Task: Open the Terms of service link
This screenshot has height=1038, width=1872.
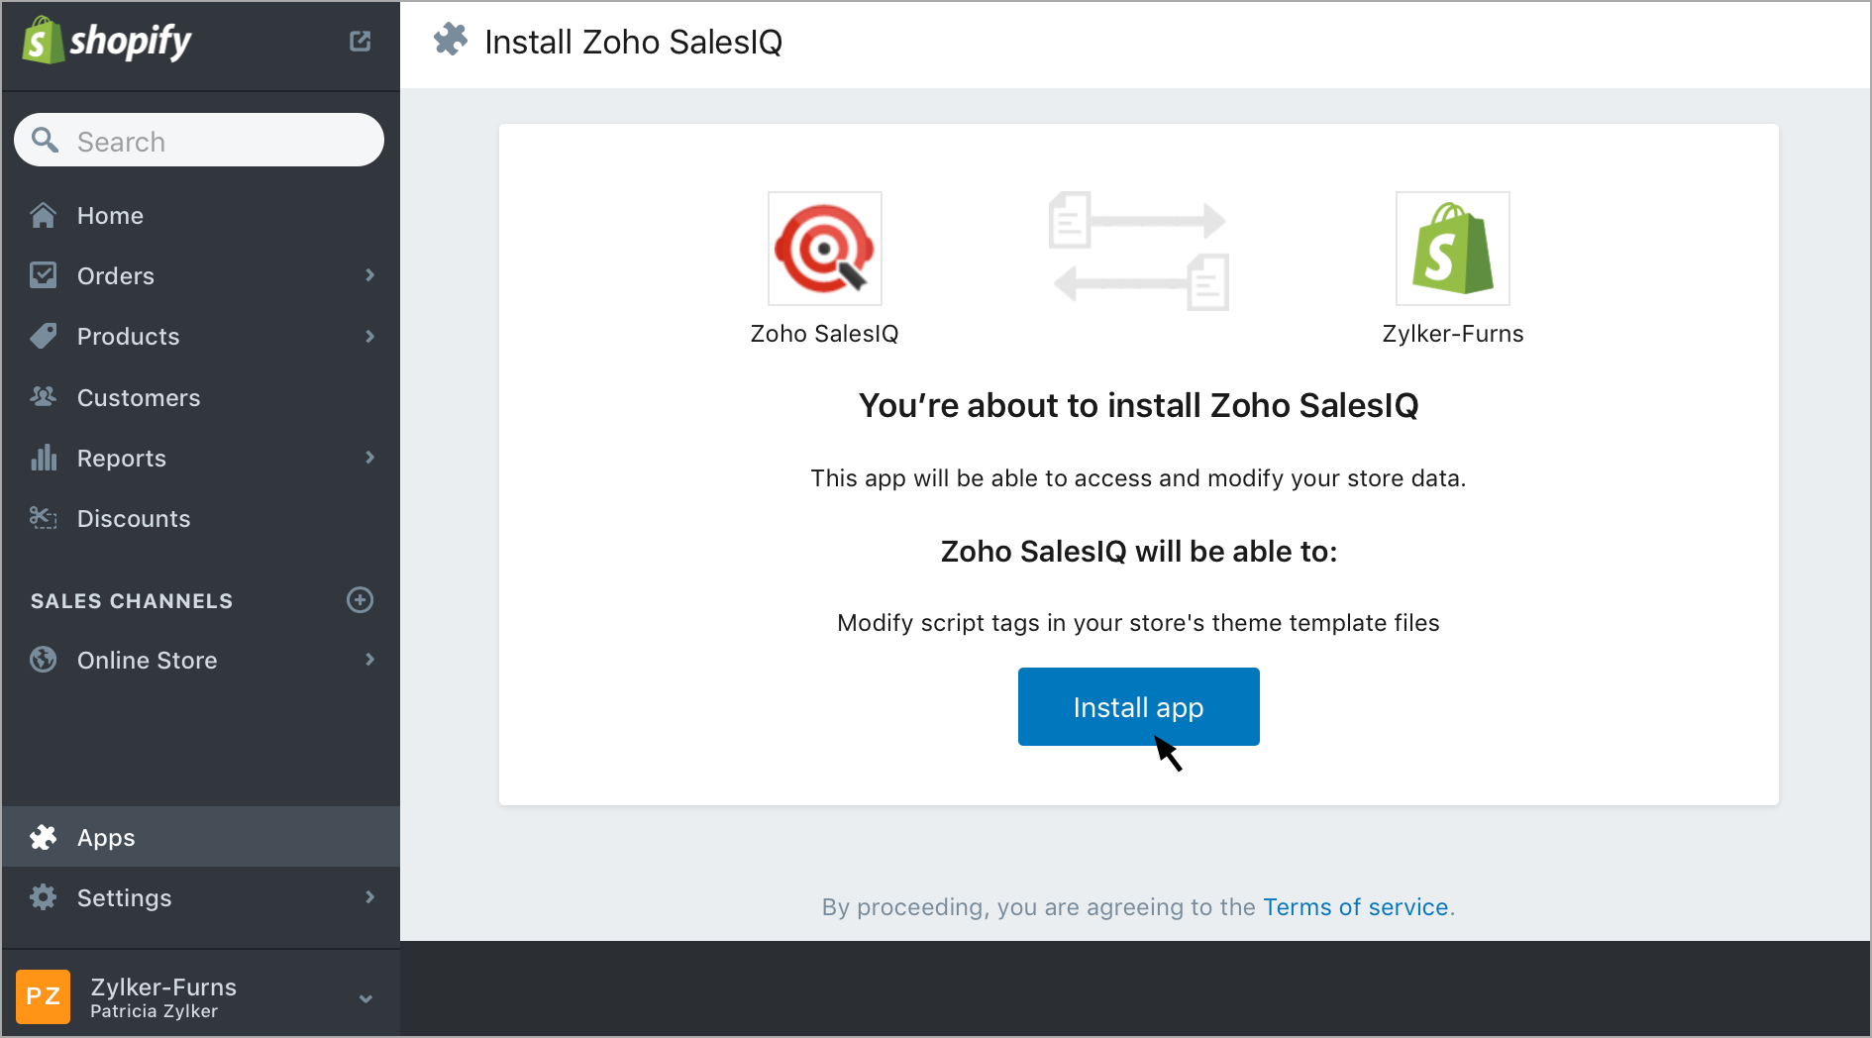Action: click(1355, 907)
